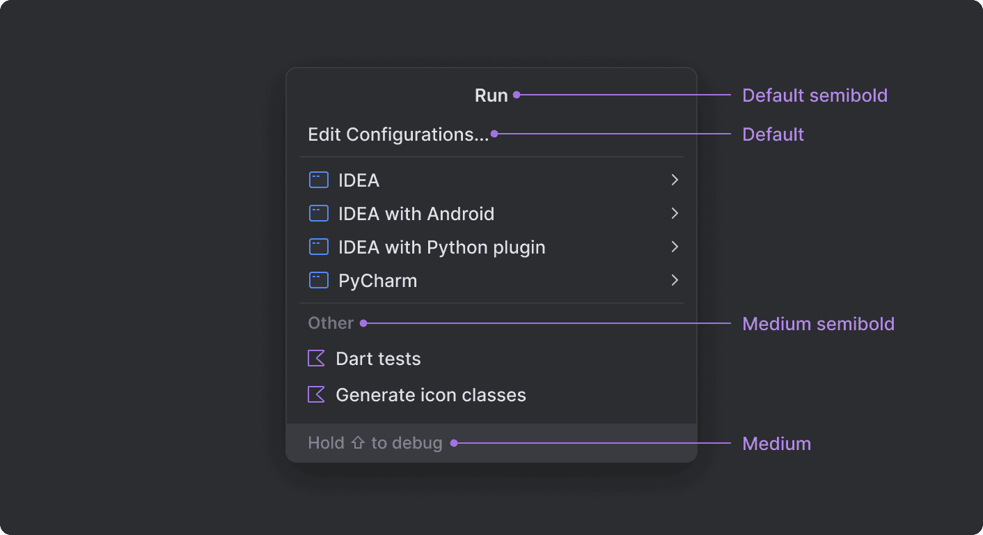This screenshot has width=983, height=535.
Task: Click the PyCharm run configuration icon
Action: click(x=318, y=281)
